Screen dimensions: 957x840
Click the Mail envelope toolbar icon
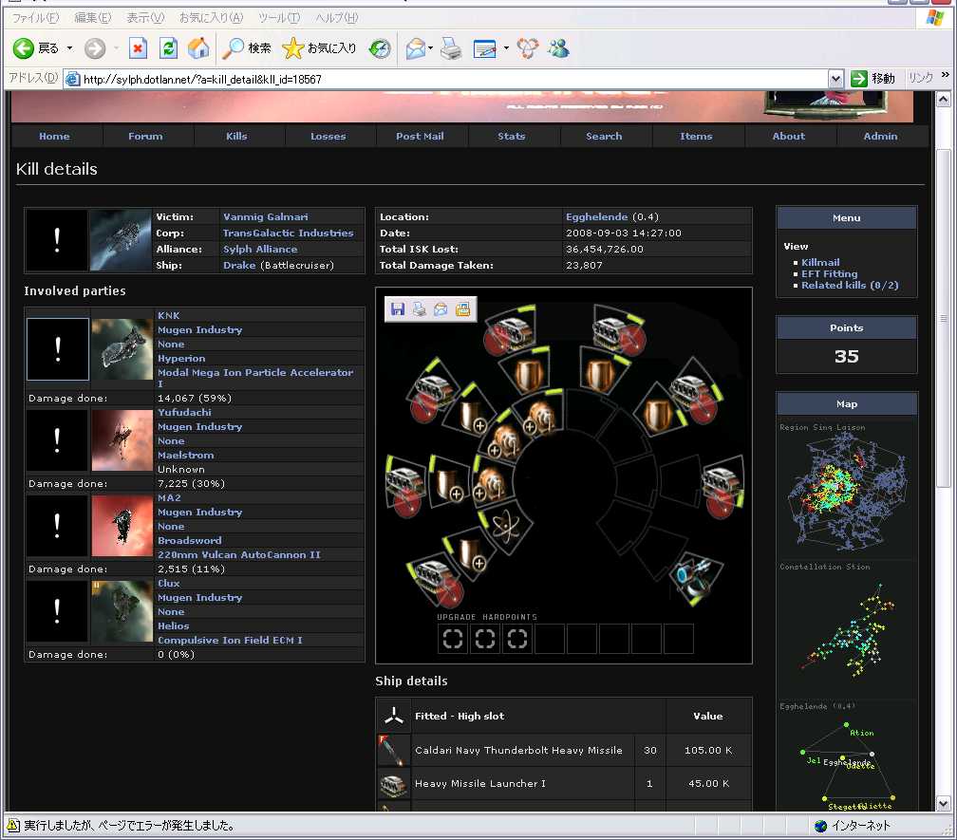coord(415,48)
